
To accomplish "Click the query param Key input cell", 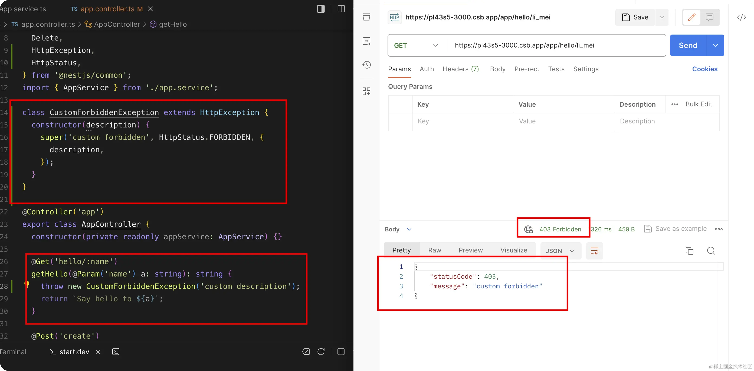I will pyautogui.click(x=463, y=121).
